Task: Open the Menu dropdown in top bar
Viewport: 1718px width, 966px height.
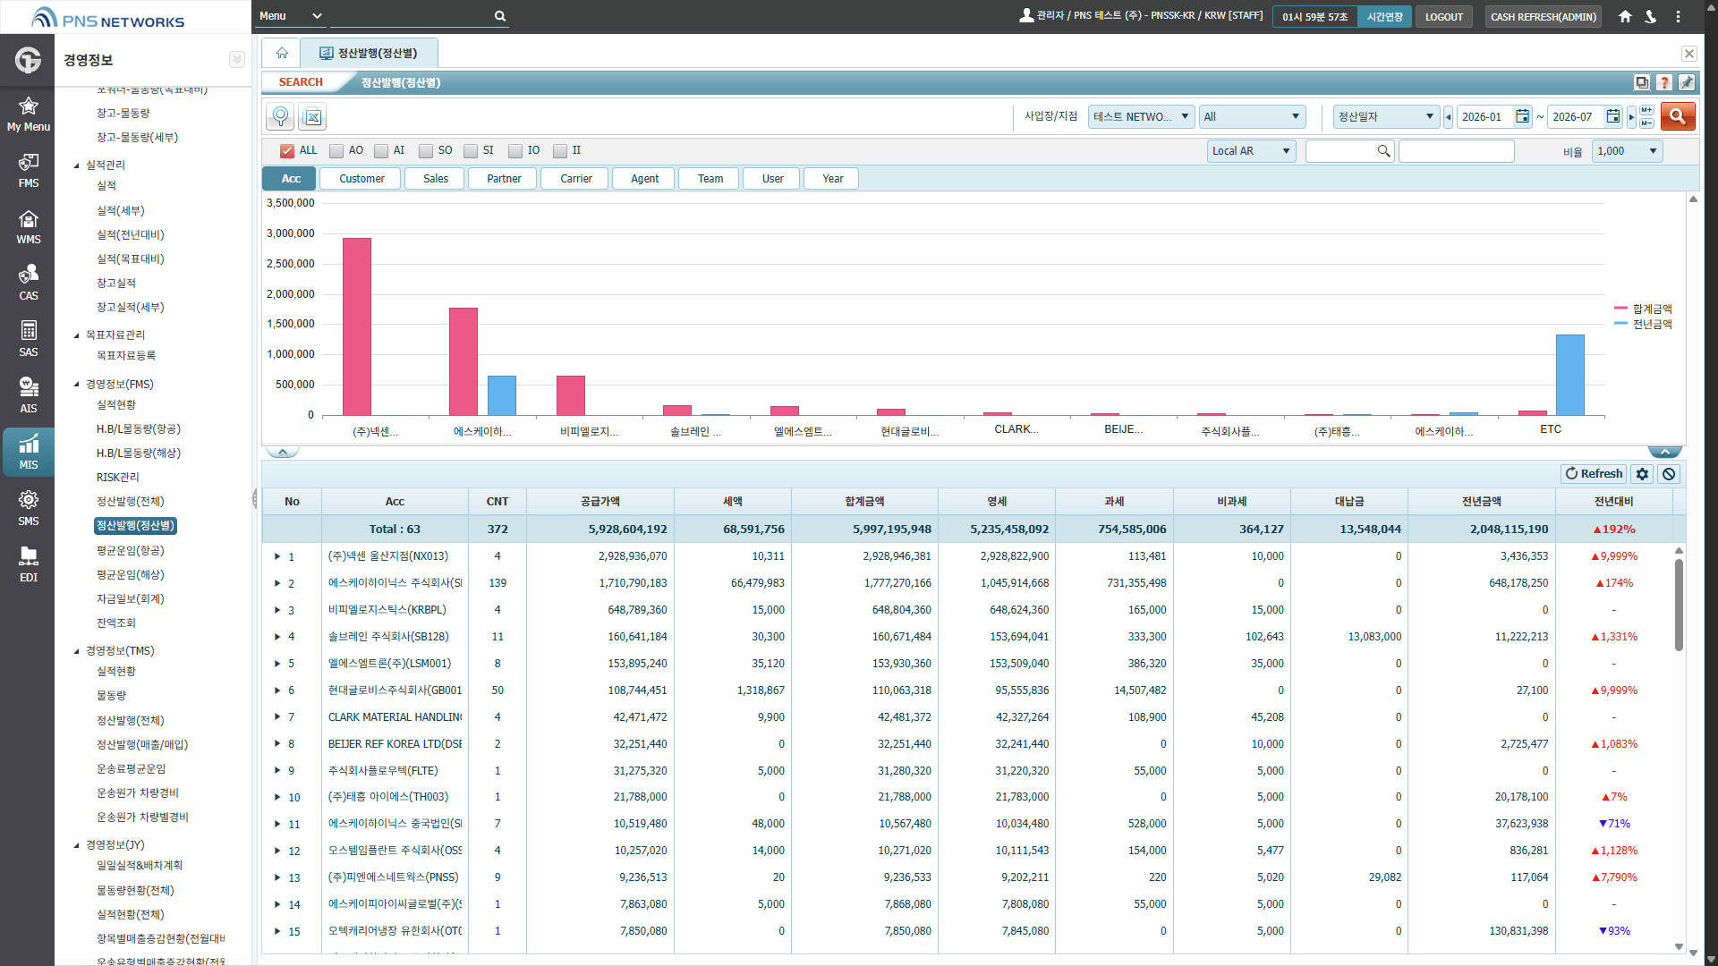Action: pos(290,16)
